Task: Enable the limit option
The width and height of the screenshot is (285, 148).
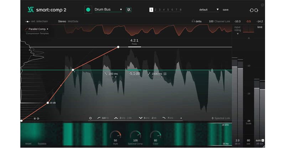Action: [x=260, y=27]
